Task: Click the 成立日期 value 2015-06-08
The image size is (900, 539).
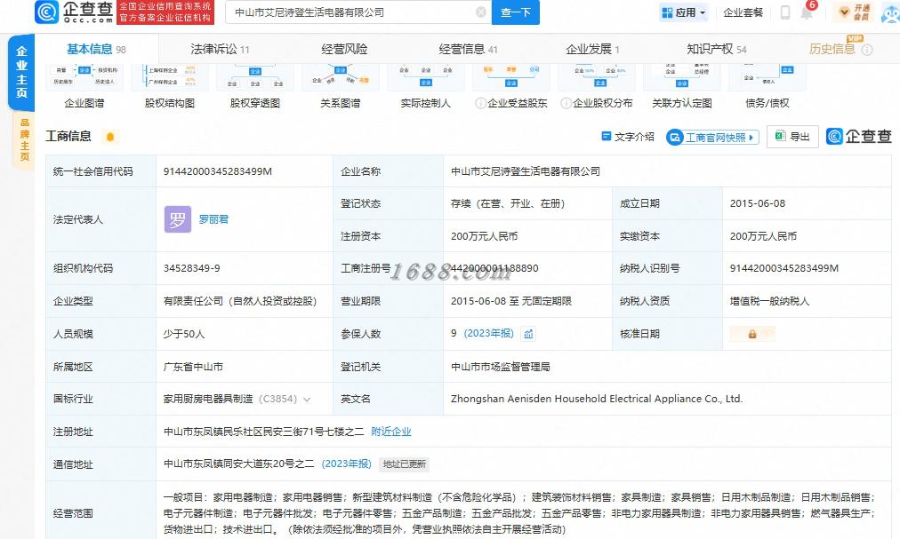Action: (x=758, y=203)
